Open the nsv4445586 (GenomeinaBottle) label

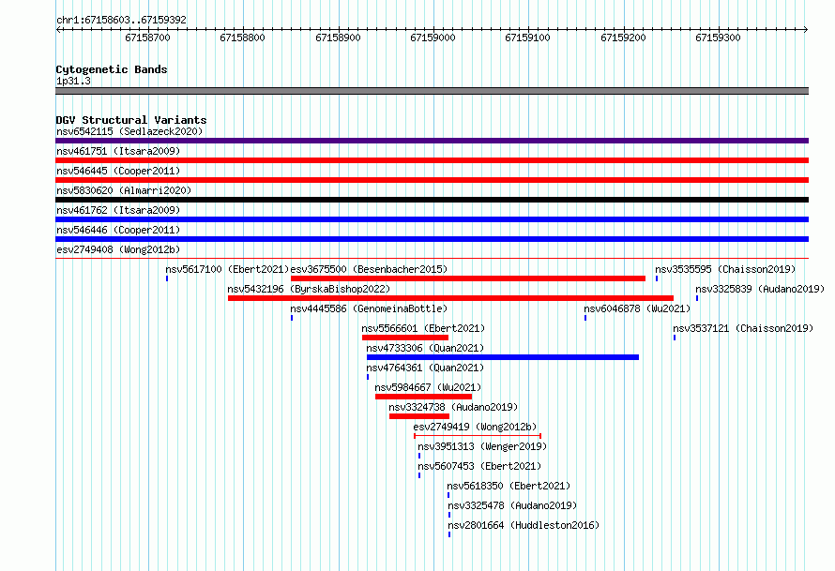(369, 308)
